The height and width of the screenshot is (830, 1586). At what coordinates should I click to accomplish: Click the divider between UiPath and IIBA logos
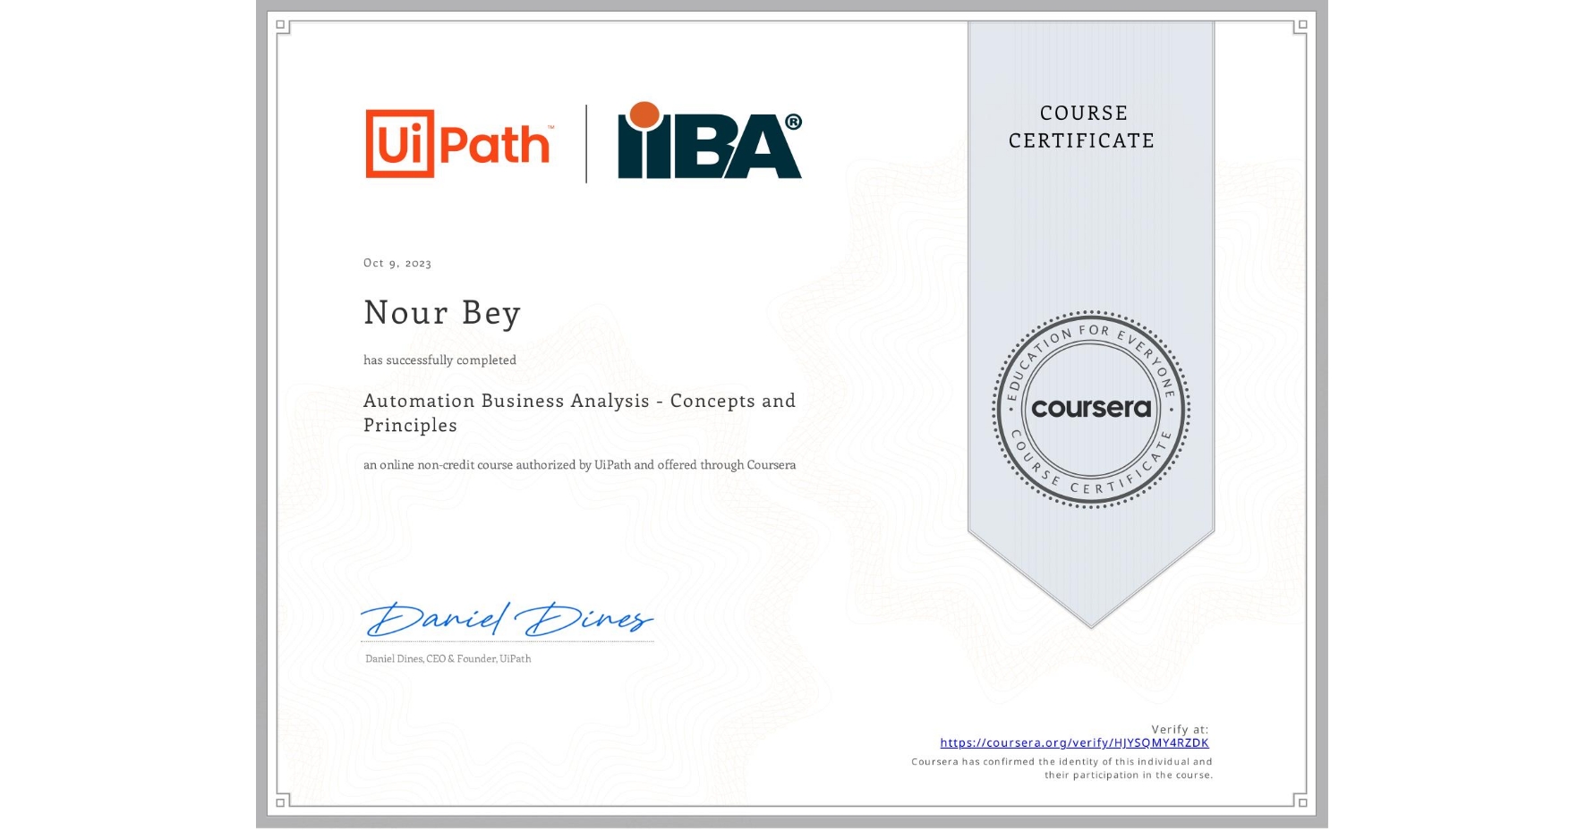tap(586, 143)
